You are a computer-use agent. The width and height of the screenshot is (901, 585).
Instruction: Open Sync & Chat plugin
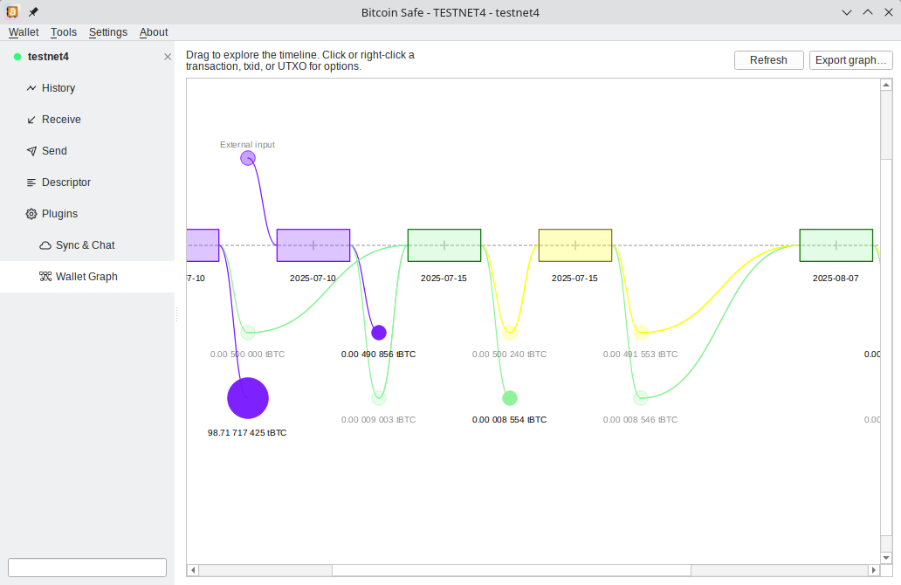point(87,245)
